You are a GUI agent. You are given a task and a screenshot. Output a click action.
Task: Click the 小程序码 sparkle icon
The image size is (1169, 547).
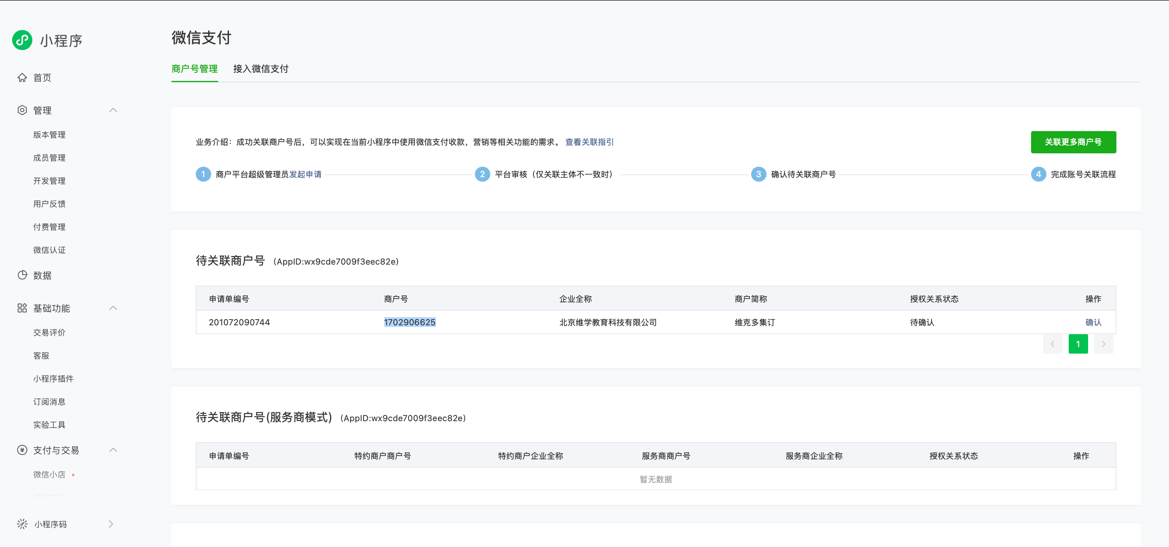(x=22, y=524)
